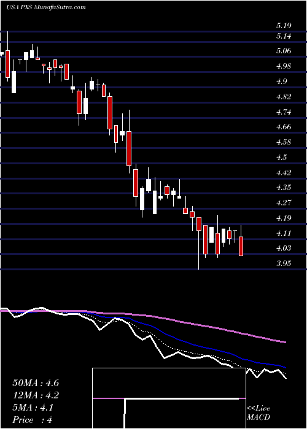Click the 4.98 price axis label
Image resolution: width=307 pixels, height=429 pixels.
(284, 66)
